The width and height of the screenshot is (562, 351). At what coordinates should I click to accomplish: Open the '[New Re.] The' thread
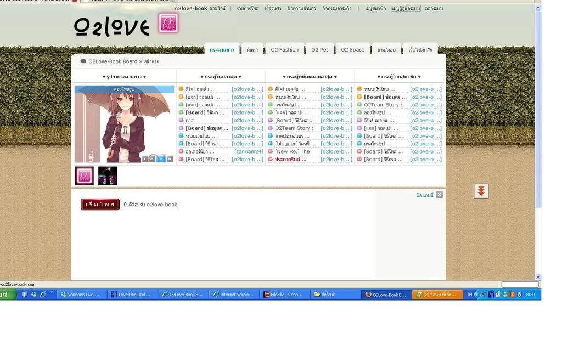pyautogui.click(x=293, y=152)
